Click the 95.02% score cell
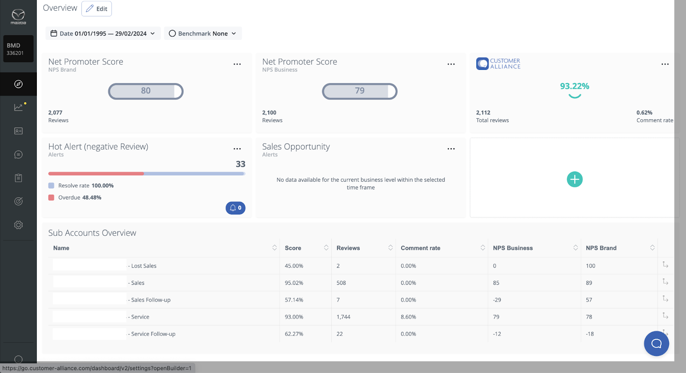Image resolution: width=686 pixels, height=373 pixels. point(294,283)
